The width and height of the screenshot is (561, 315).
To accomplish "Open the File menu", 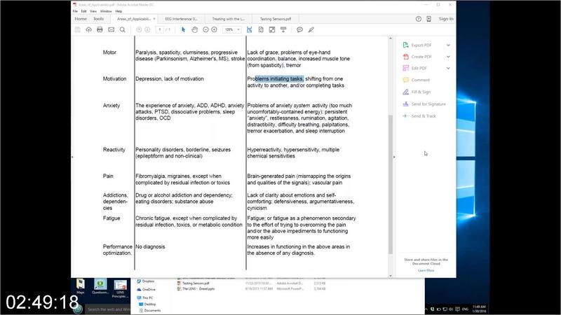I will pos(75,11).
